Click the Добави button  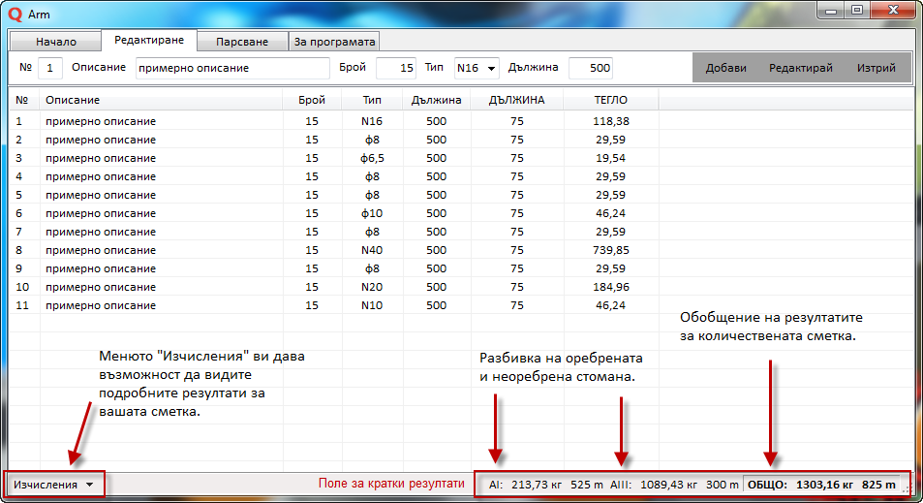pyautogui.click(x=725, y=68)
